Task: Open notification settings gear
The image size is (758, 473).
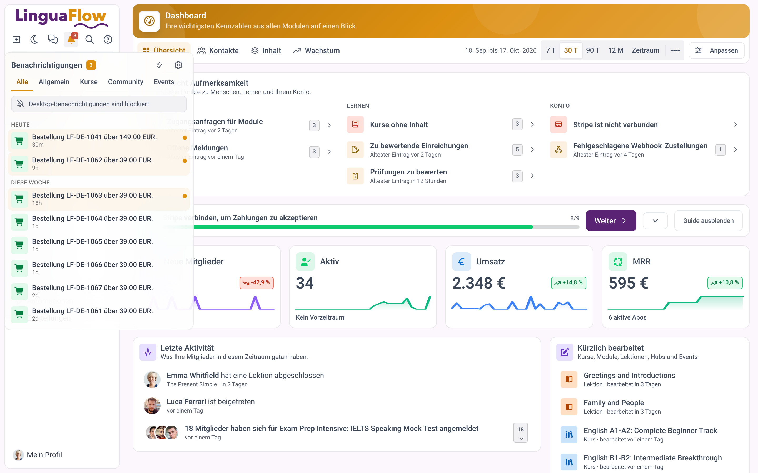Action: pyautogui.click(x=178, y=65)
